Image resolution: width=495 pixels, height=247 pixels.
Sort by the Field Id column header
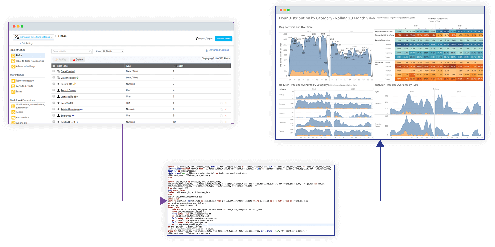[x=179, y=66]
